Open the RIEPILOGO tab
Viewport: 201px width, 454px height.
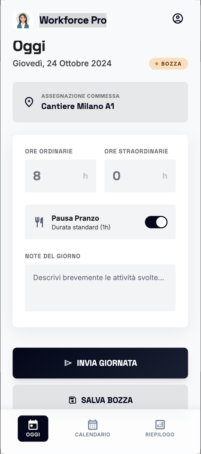[160, 428]
